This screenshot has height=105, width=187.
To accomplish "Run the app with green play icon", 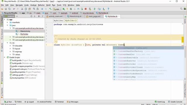I will [64, 9].
